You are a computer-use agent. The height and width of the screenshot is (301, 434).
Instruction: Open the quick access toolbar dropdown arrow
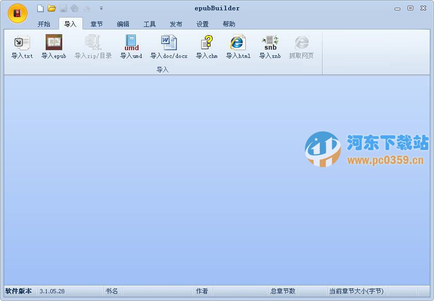101,8
